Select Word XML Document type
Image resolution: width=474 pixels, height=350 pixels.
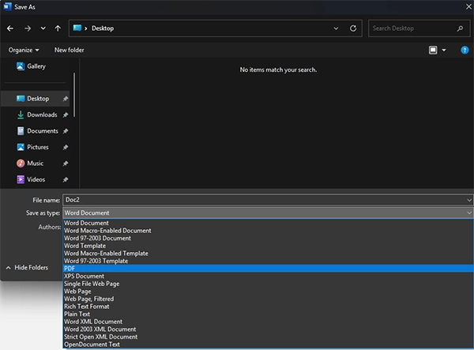tap(268, 322)
